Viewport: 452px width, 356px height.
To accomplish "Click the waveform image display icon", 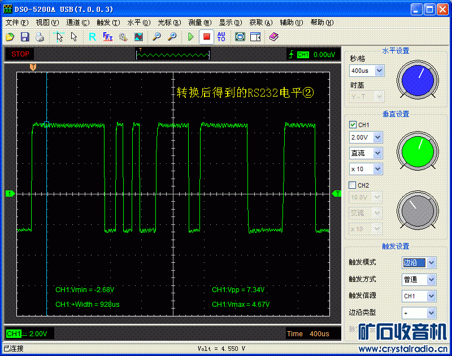I will (x=138, y=37).
